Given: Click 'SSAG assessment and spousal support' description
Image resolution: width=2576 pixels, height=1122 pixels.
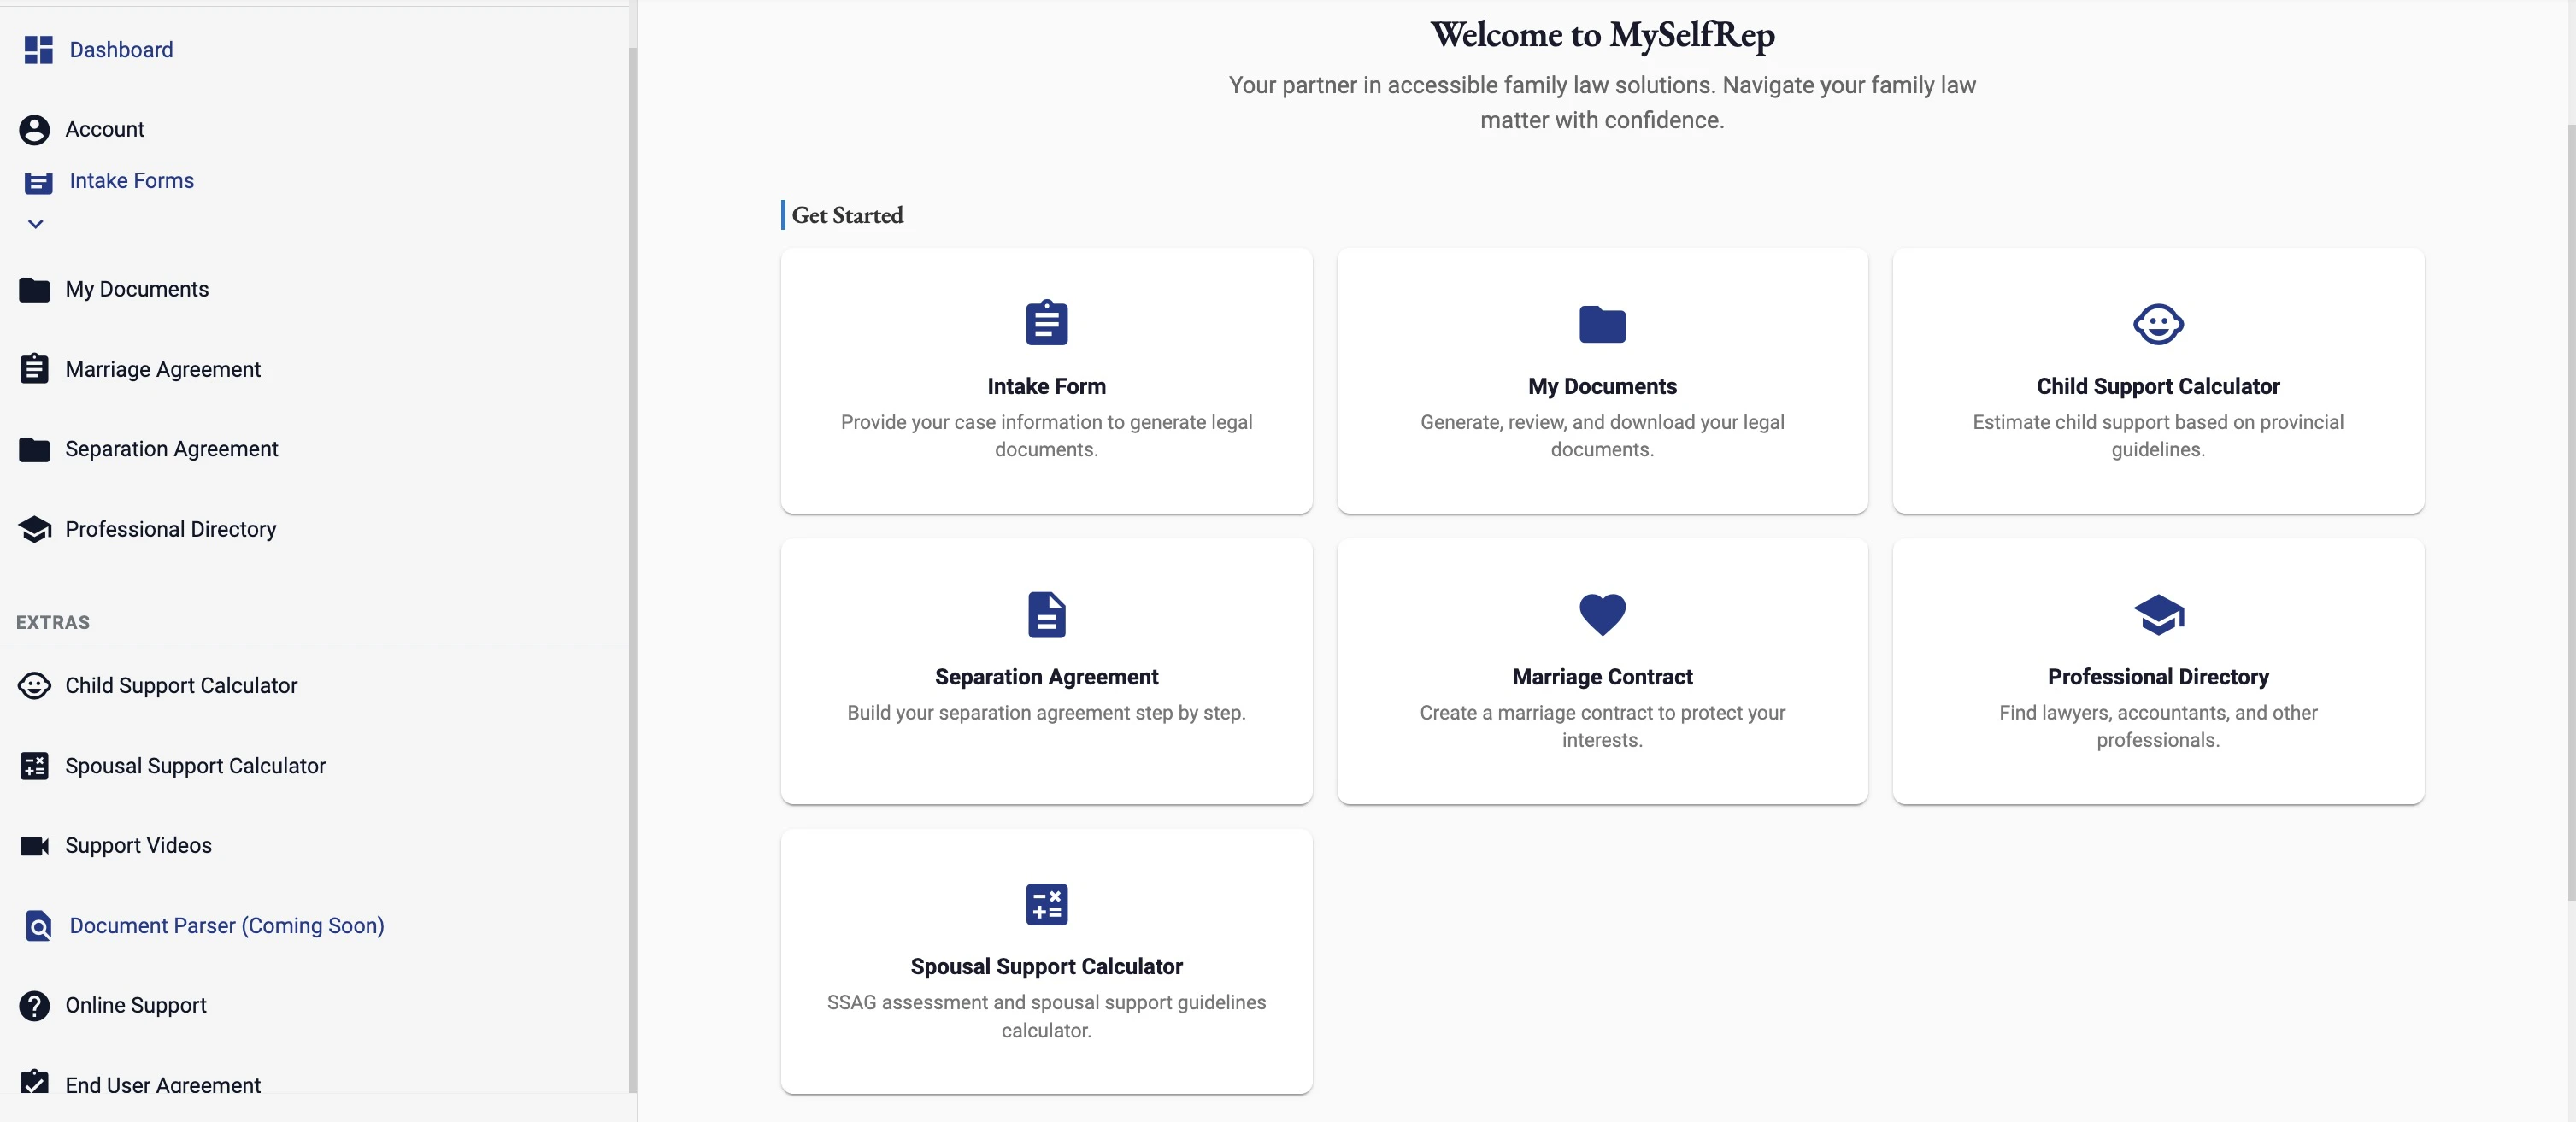Looking at the screenshot, I should [1046, 1017].
